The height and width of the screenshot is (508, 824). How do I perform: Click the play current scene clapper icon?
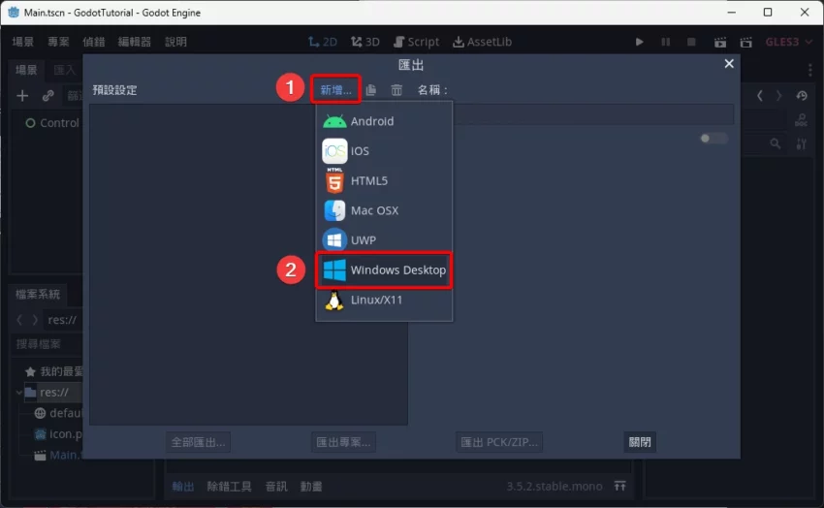coord(720,42)
